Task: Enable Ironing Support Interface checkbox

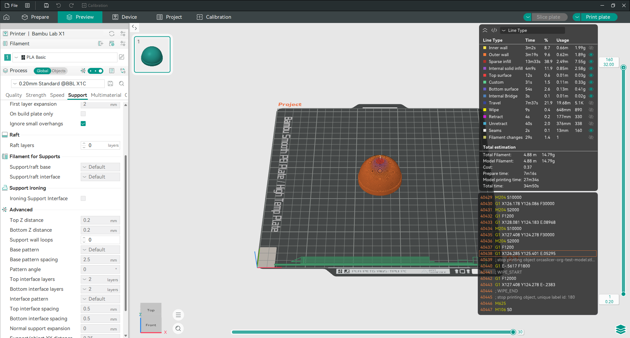Action: click(83, 198)
